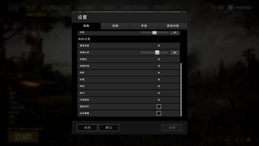Viewport: 259px width, 146px height.
Task: Click the 屏幕比例 slider handle
Action: [157, 53]
